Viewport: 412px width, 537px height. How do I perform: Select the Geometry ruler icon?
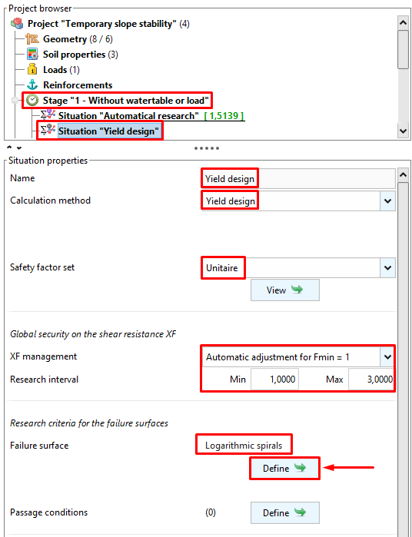coord(32,39)
